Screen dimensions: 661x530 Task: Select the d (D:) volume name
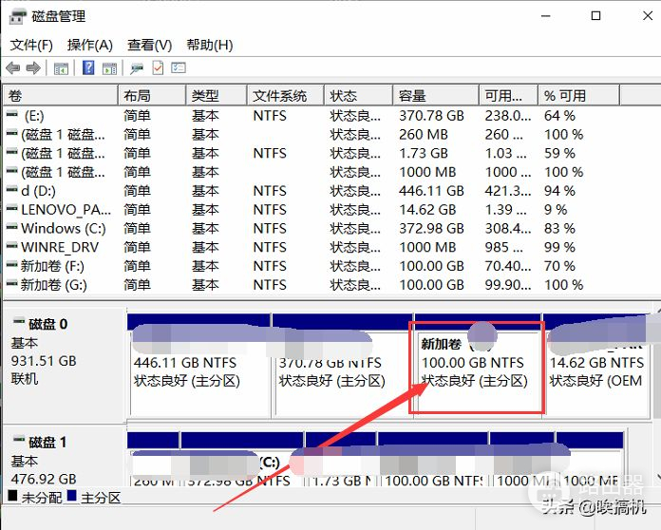click(38, 191)
